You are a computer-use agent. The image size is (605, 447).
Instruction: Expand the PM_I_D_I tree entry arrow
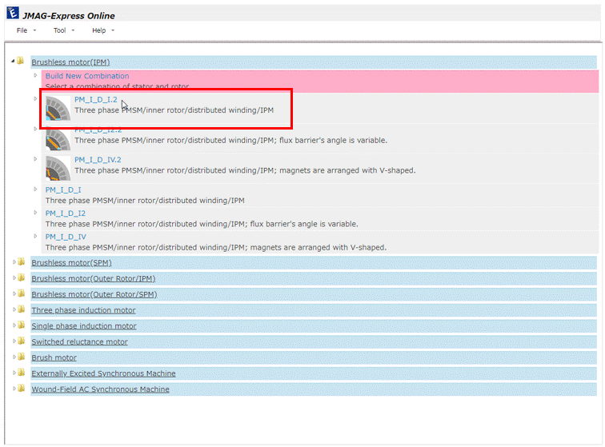tap(36, 190)
